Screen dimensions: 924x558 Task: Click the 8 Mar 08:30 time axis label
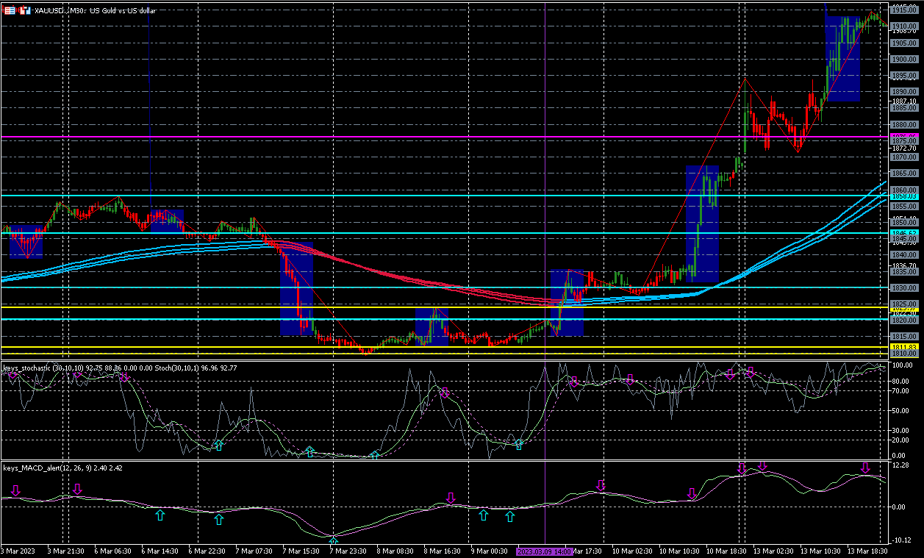click(395, 551)
